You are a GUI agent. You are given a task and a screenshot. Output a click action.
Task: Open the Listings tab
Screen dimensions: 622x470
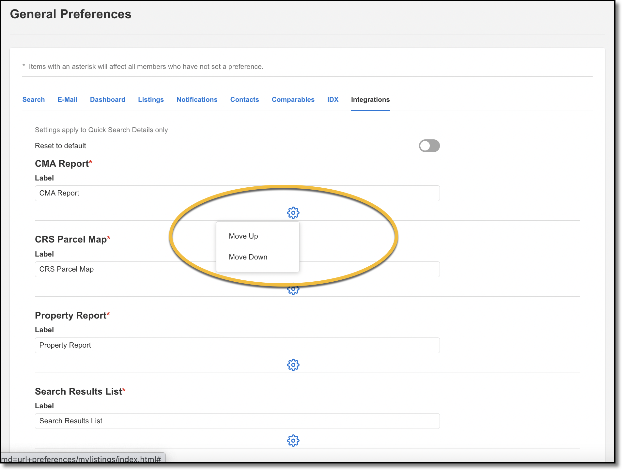coord(151,100)
